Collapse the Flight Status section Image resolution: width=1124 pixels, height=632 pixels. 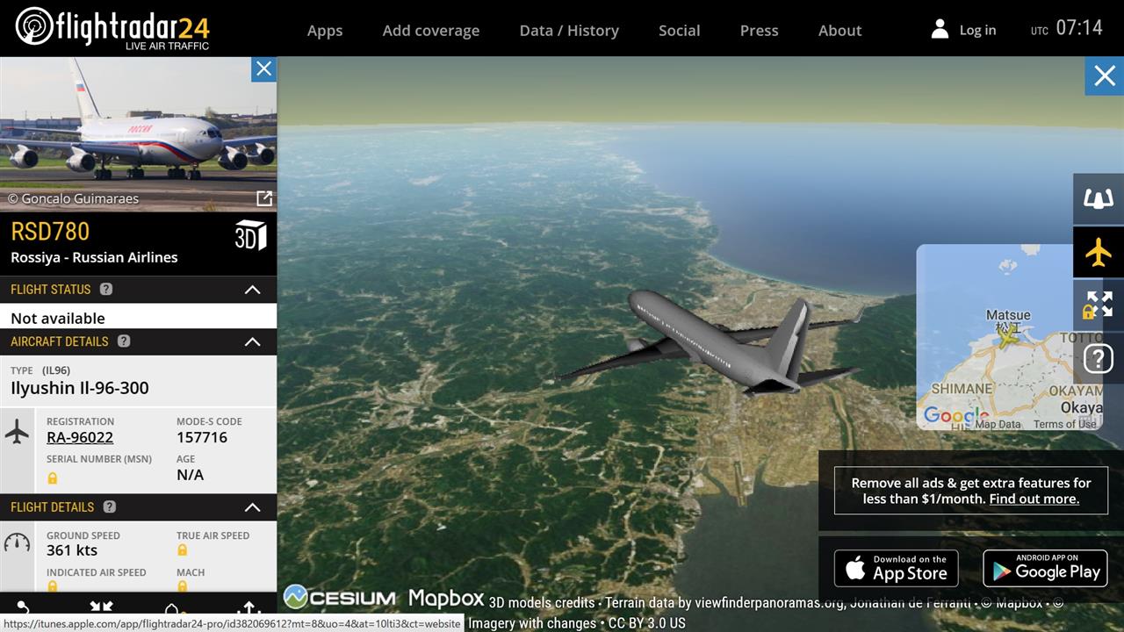click(x=252, y=290)
